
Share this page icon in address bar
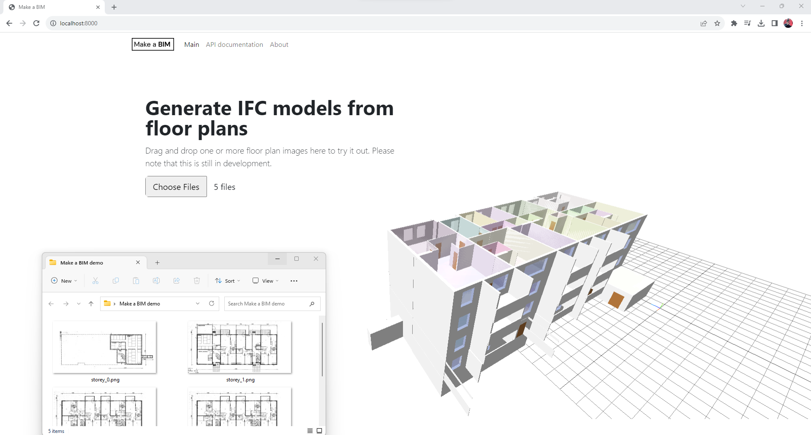click(x=704, y=23)
